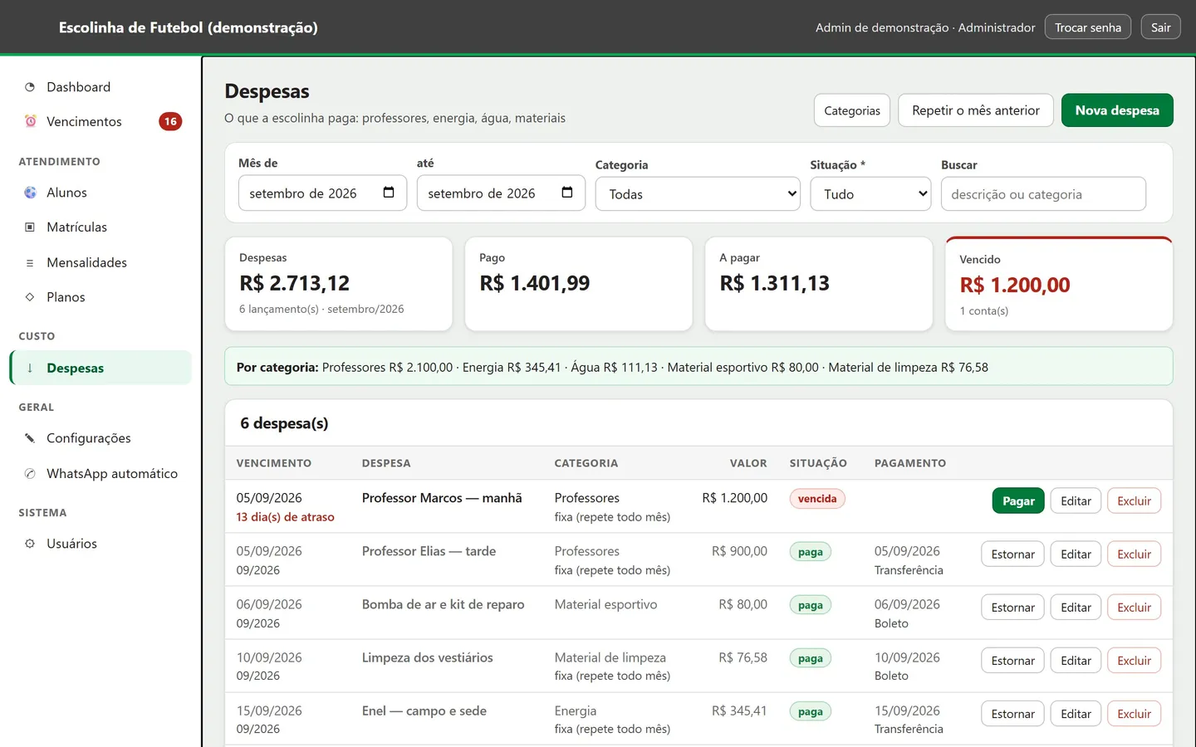
Task: Estornar the Bomba de ar payment
Action: (x=1012, y=608)
